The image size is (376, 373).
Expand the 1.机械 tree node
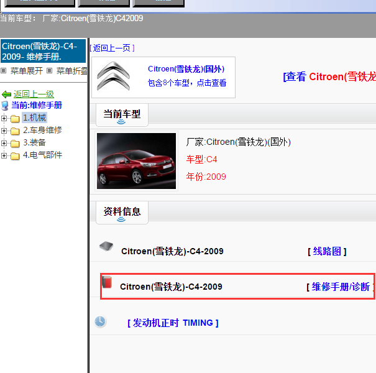click(x=4, y=118)
